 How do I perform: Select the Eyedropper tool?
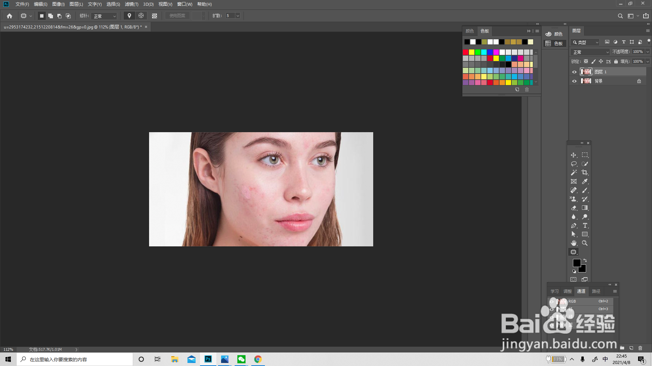click(x=585, y=181)
